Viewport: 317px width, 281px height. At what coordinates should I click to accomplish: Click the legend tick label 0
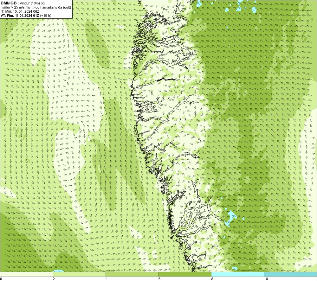coord(1,279)
